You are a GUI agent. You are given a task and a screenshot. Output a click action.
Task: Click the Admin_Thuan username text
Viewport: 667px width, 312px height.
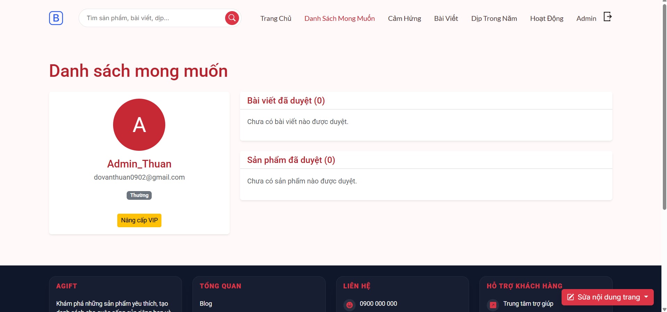tap(139, 164)
